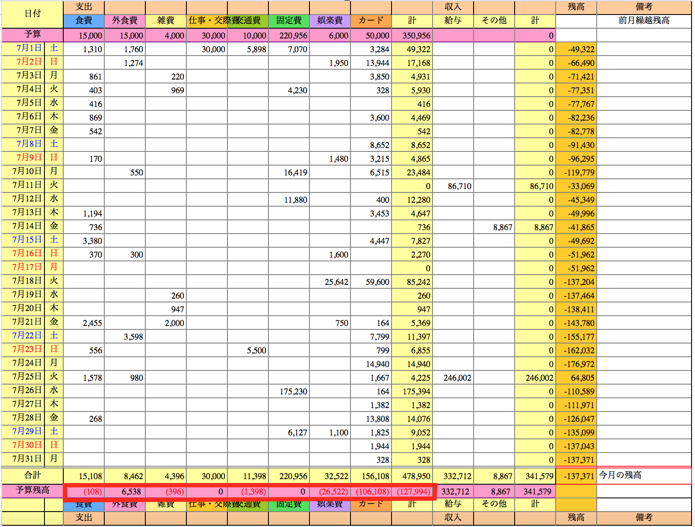The image size is (695, 527).
Task: Select the 7月21日 雑費 value 2,000
Action: point(166,323)
